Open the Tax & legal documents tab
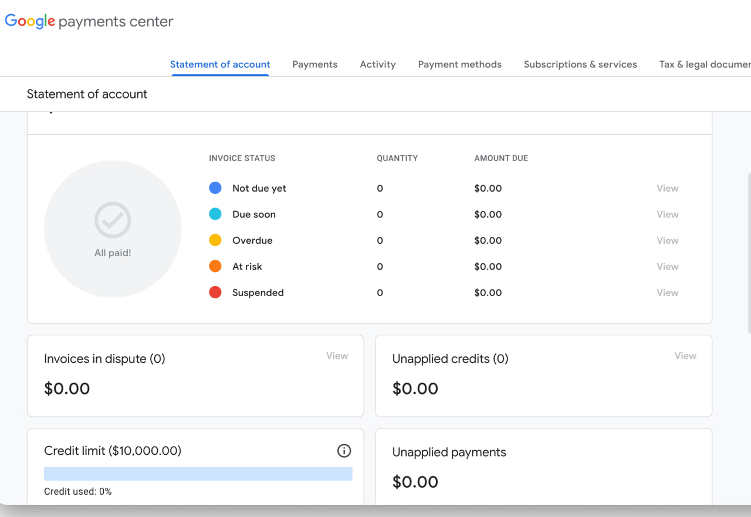 pyautogui.click(x=705, y=64)
